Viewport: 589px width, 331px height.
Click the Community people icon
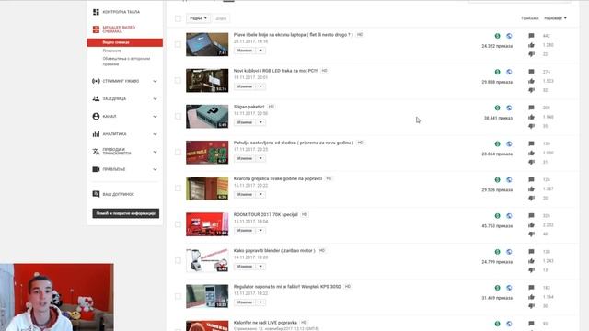pyautogui.click(x=96, y=98)
